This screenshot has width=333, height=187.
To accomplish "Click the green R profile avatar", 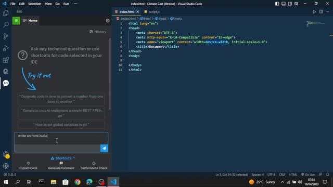I will coord(16,21).
